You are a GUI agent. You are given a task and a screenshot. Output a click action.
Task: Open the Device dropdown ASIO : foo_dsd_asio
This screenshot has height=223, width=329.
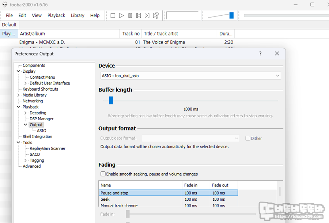(x=191, y=76)
